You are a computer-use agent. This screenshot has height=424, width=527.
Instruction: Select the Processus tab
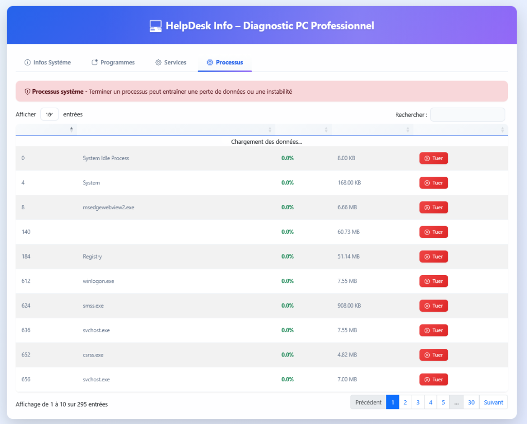[x=224, y=62]
